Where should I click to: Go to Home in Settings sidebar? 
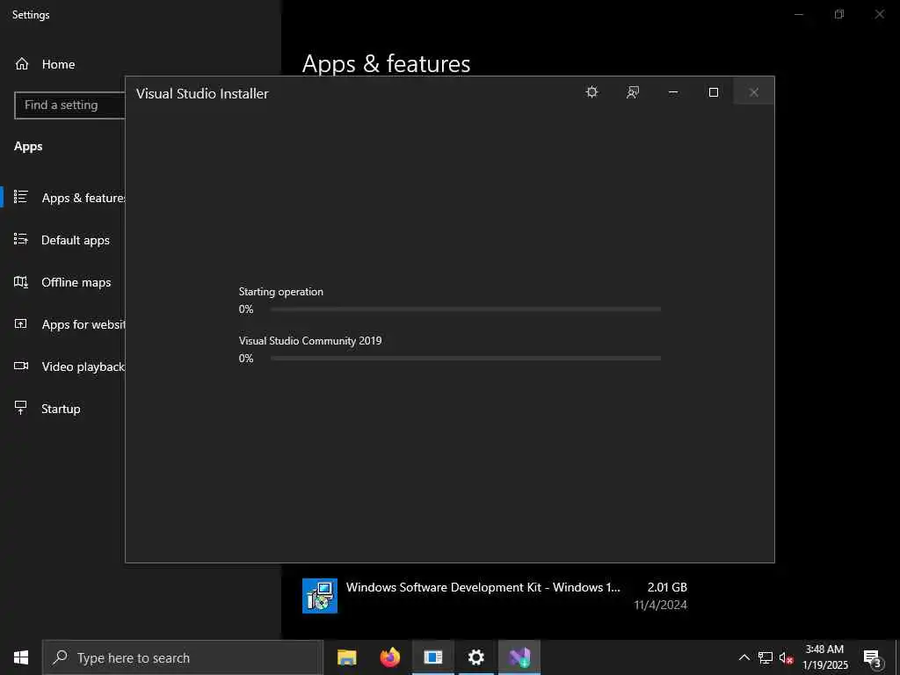pos(57,64)
